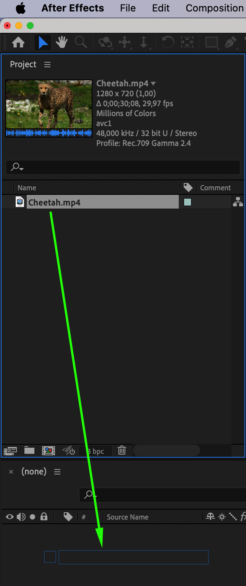Toggle the lock column header
Screen dimensions: 246x586
(44, 517)
